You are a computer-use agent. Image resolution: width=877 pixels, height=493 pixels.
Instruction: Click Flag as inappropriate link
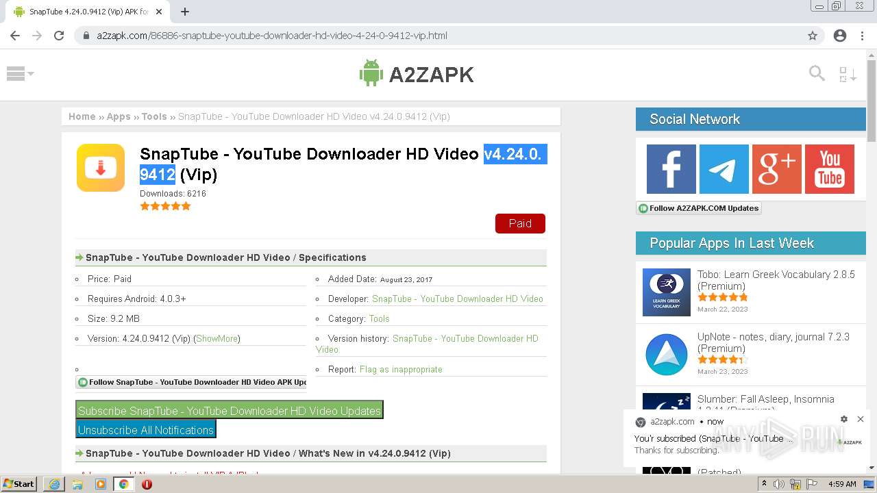(x=401, y=369)
